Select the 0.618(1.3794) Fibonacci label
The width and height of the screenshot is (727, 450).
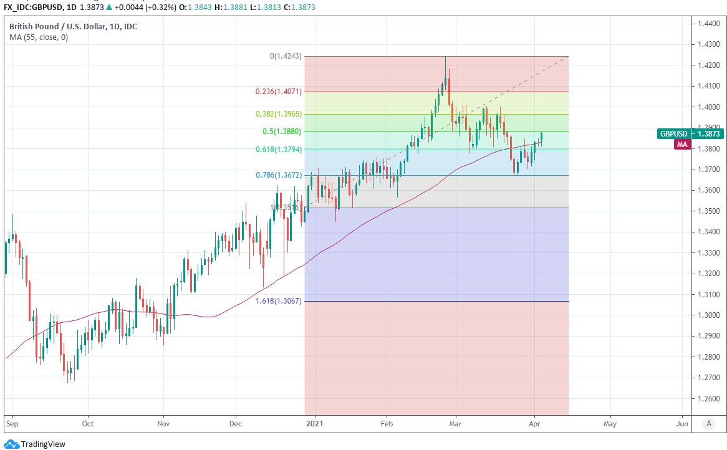click(x=279, y=150)
